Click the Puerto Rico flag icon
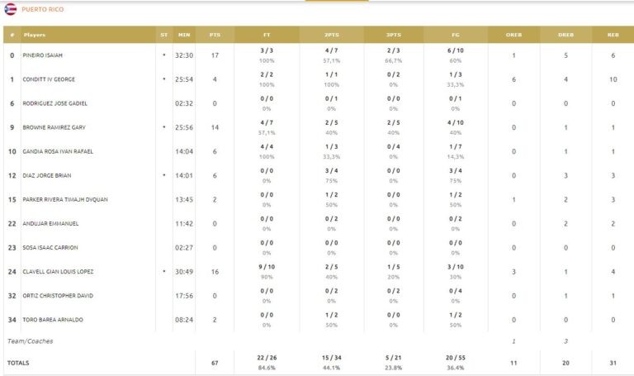Image resolution: width=634 pixels, height=376 pixels. pyautogui.click(x=11, y=9)
